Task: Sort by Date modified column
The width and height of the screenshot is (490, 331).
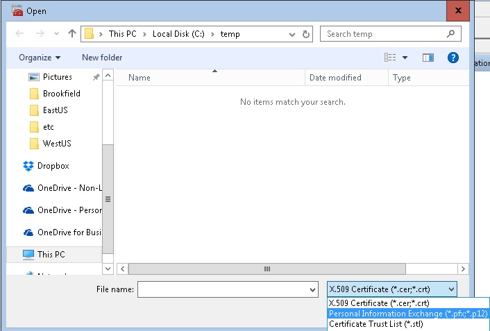Action: point(346,78)
